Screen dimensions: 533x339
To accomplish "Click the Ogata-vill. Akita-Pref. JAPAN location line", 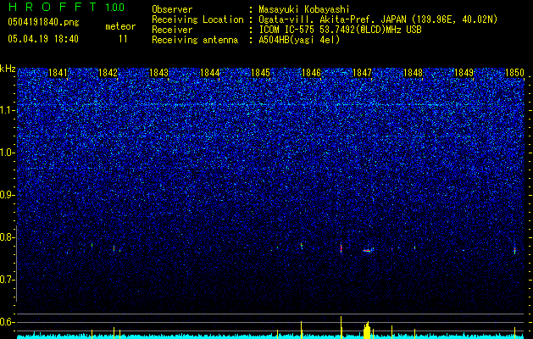I will click(x=378, y=19).
